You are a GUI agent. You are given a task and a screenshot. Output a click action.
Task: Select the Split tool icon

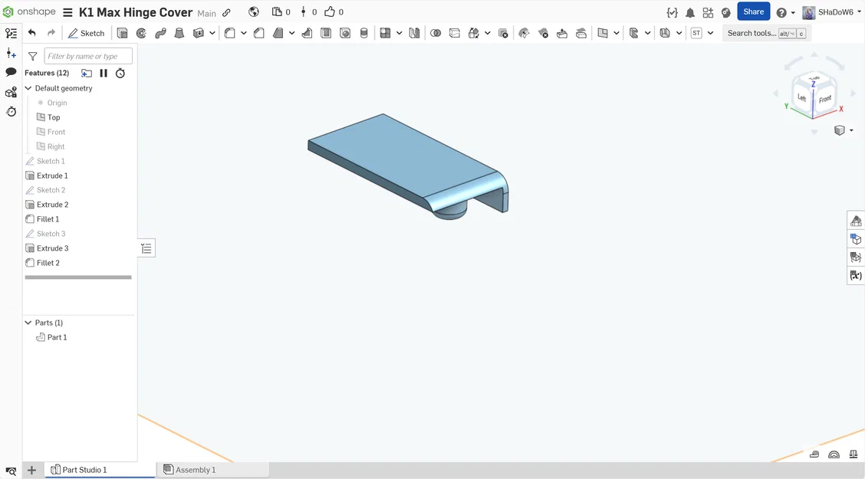455,33
